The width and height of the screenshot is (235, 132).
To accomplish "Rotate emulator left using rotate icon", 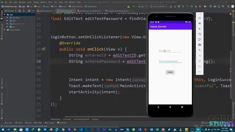I will click(x=199, y=34).
